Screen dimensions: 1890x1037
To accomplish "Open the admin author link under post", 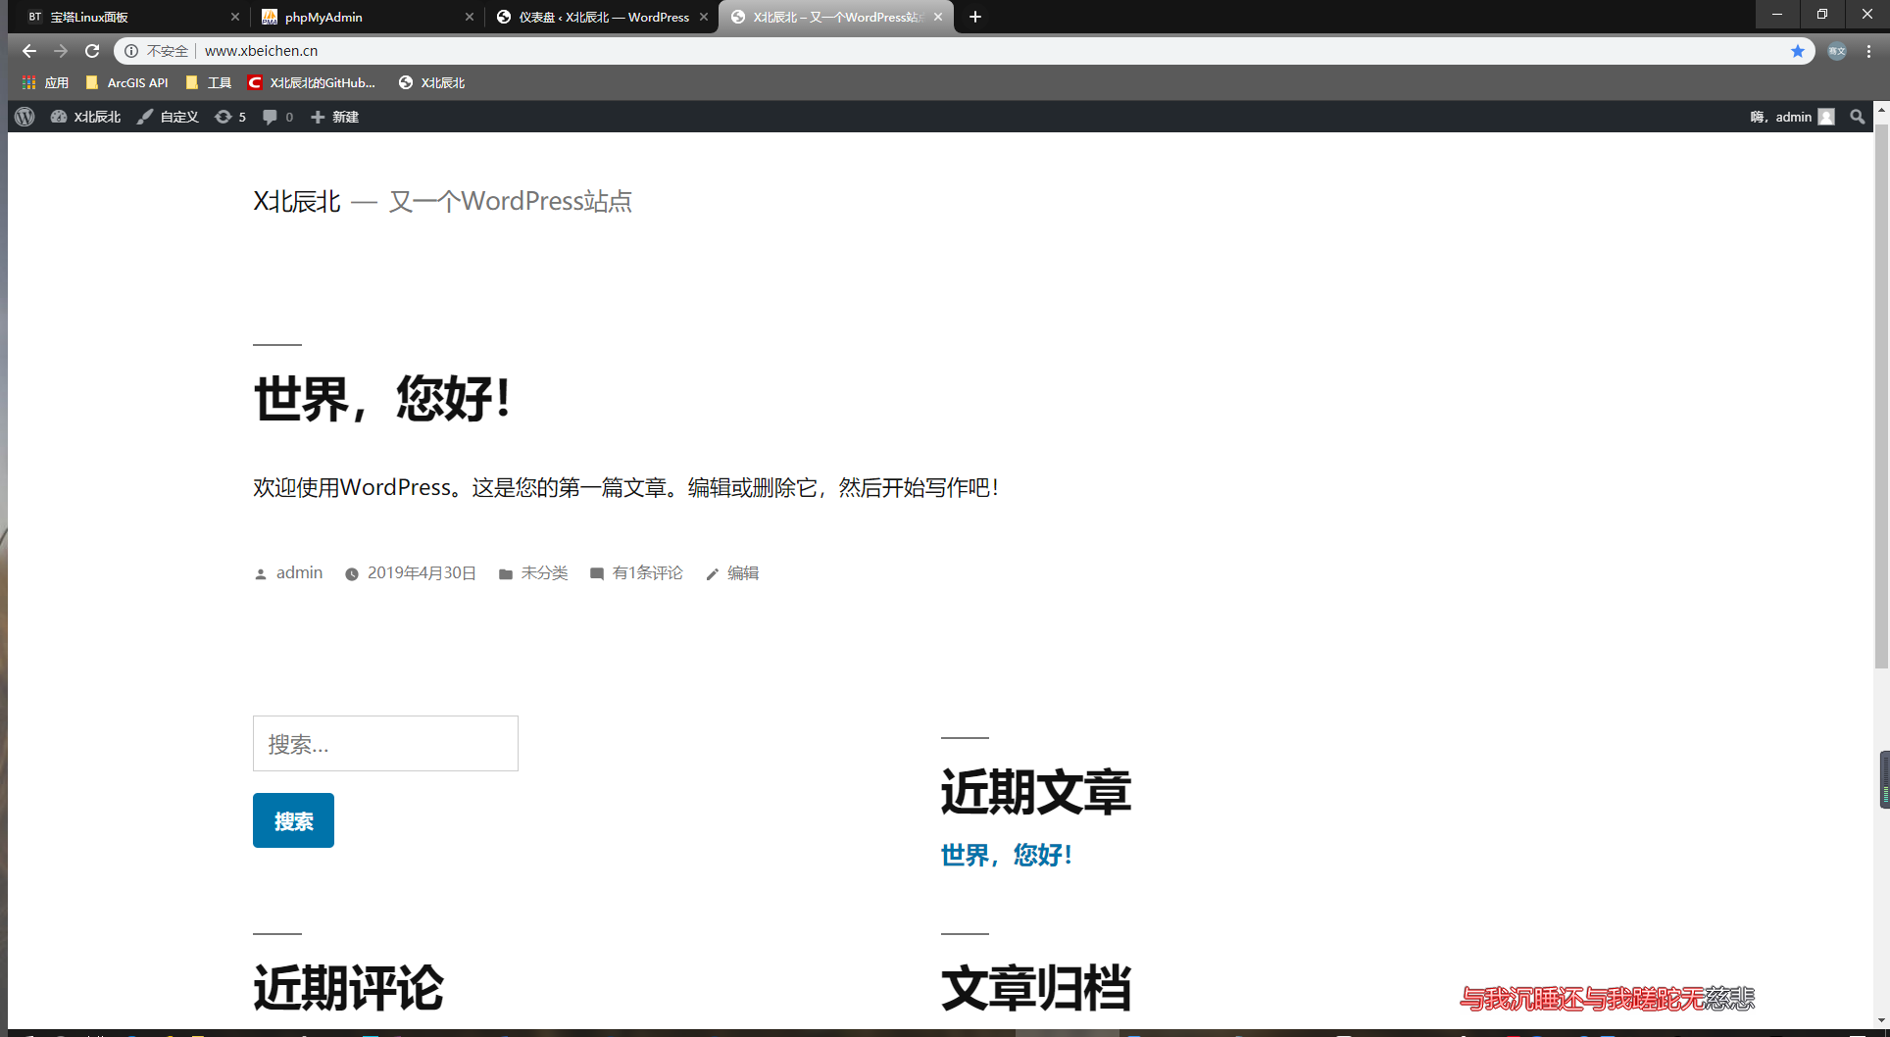I will [x=299, y=572].
